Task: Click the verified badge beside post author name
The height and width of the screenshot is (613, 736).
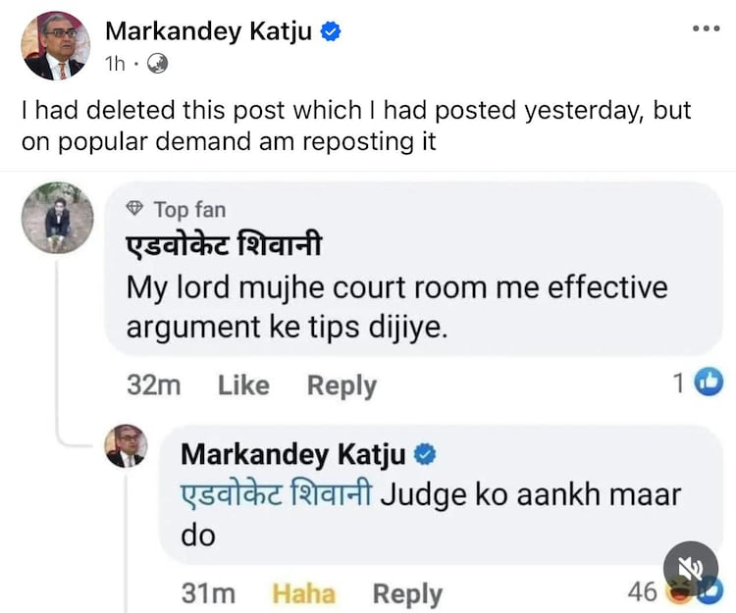Action: (331, 32)
